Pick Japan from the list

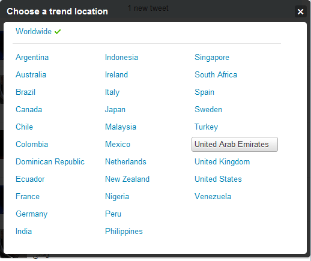(115, 110)
